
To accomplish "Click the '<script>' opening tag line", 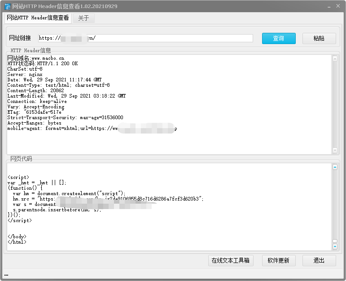I will 18,177.
